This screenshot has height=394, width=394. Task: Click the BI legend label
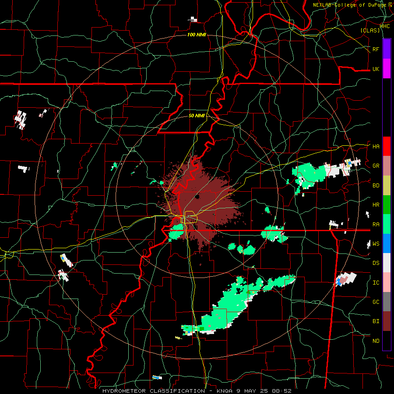(376, 321)
